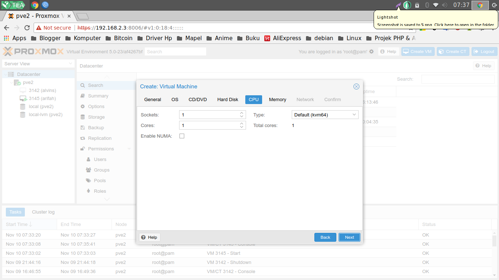Viewport: 499px width, 280px height.
Task: Click the Proxmox logo
Action: pyautogui.click(x=33, y=51)
